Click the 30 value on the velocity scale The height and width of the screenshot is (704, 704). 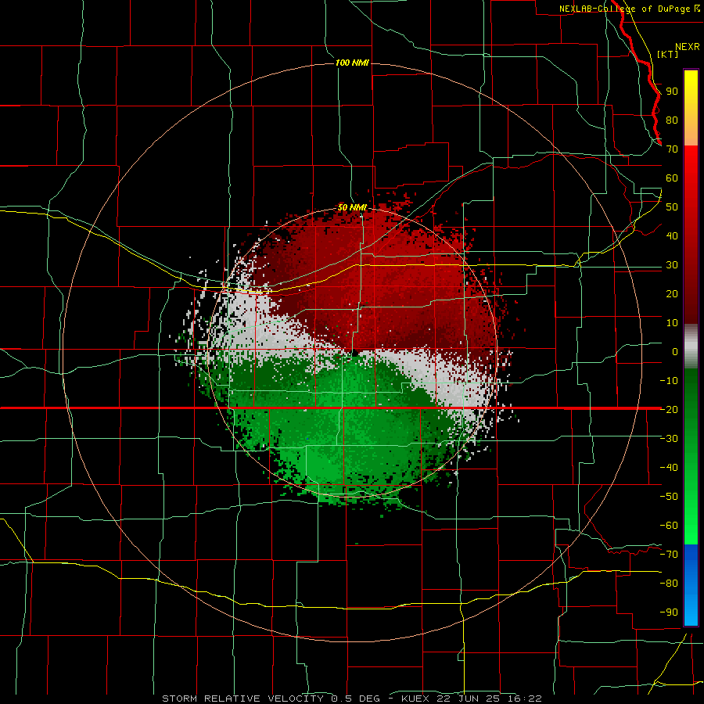[672, 265]
